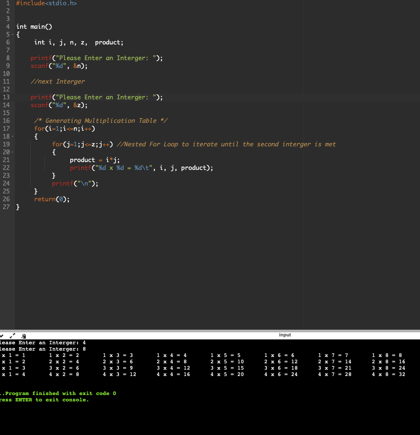Click on 'return(0);' statement
Image resolution: width=420 pixels, height=435 pixels.
click(52, 199)
